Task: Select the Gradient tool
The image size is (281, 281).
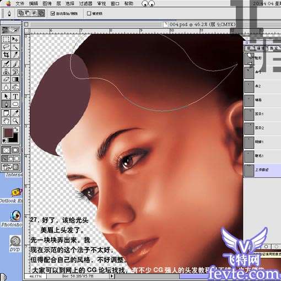Action: pos(15,79)
